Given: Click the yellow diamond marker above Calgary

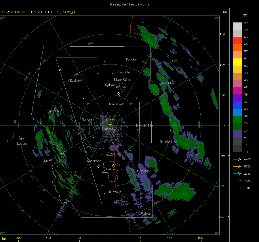Looking at the screenshot, I should pos(114,166).
